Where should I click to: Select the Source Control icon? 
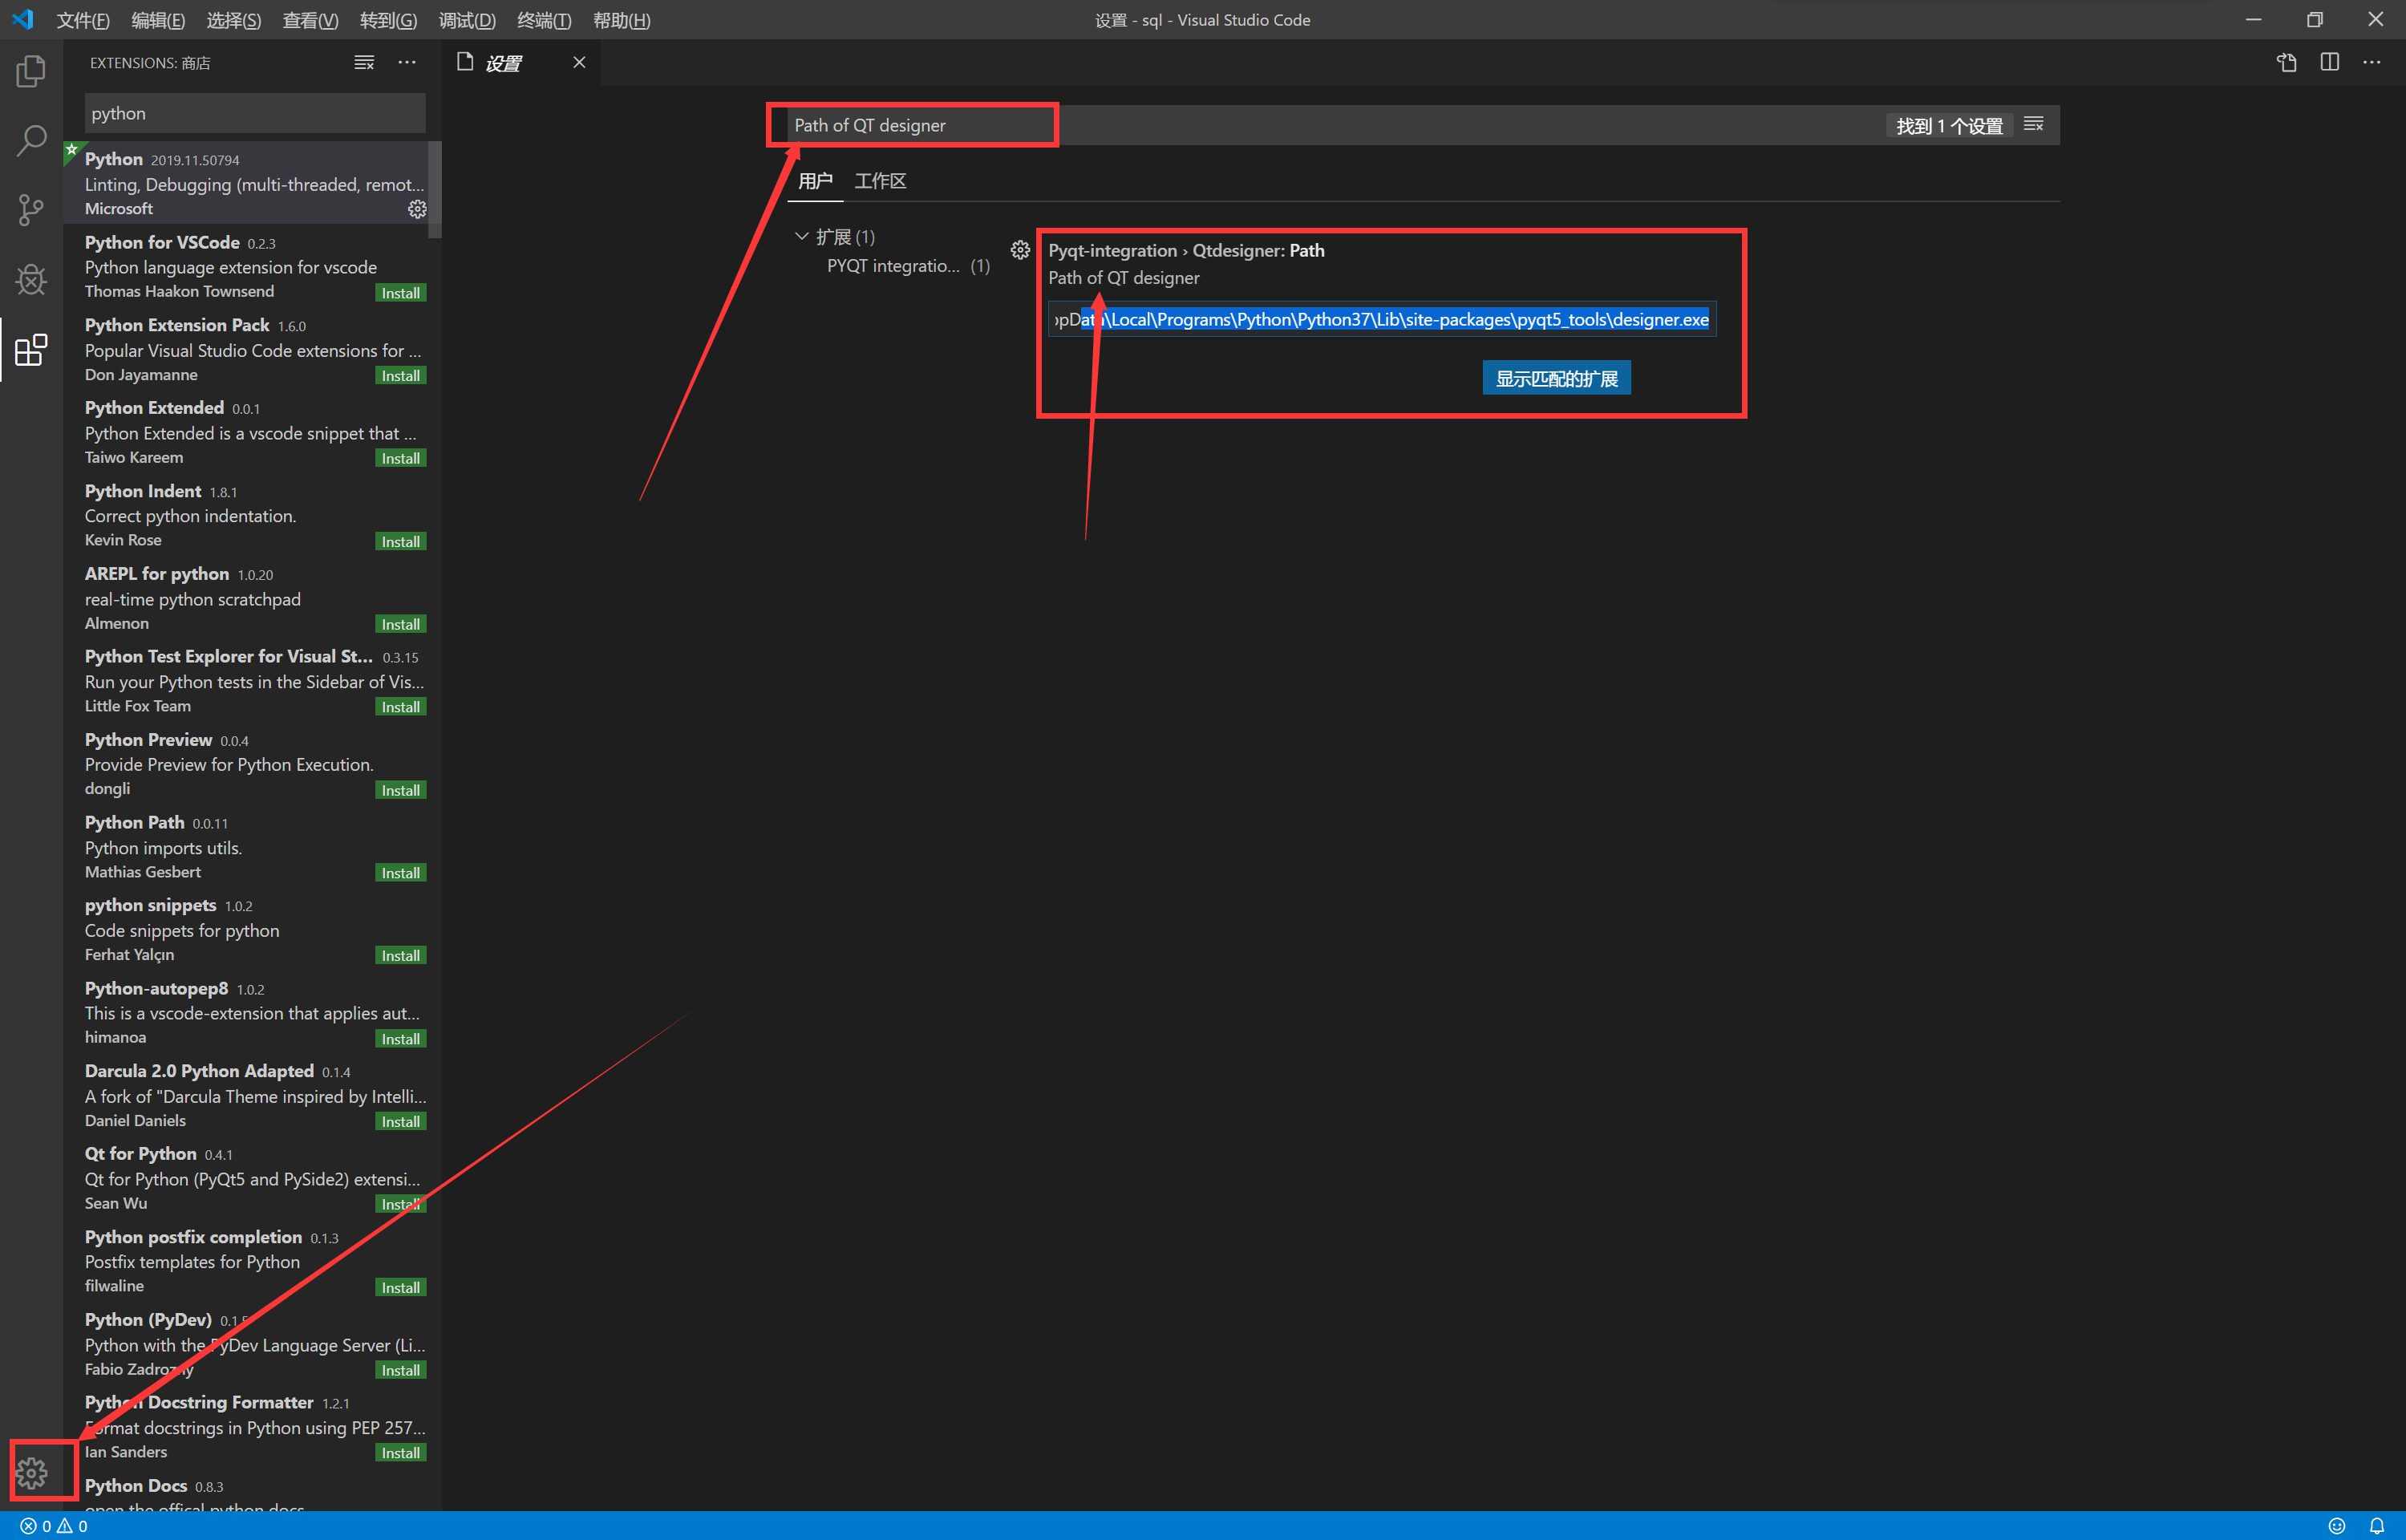coord(30,210)
